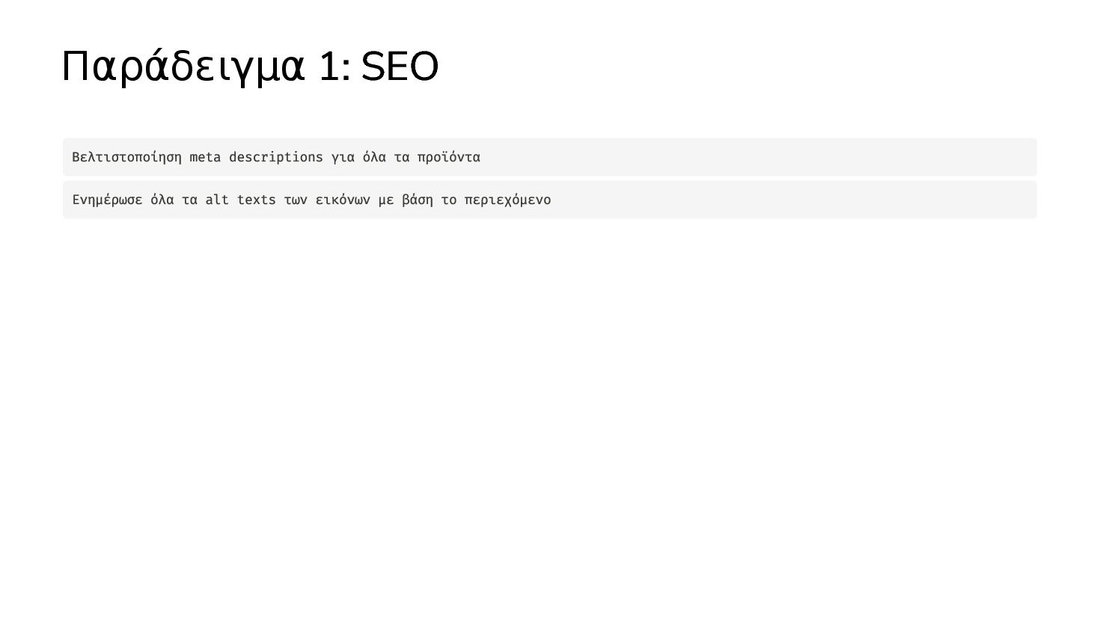Viewport: 1100px width, 619px height.
Task: Click the number 1 in the title
Action: (x=329, y=67)
